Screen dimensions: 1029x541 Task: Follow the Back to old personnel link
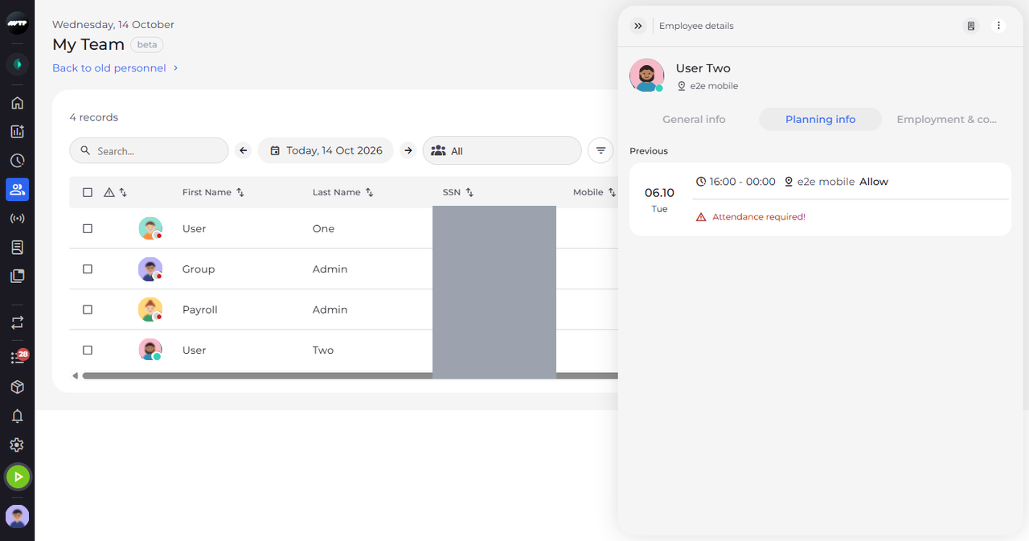click(x=115, y=68)
